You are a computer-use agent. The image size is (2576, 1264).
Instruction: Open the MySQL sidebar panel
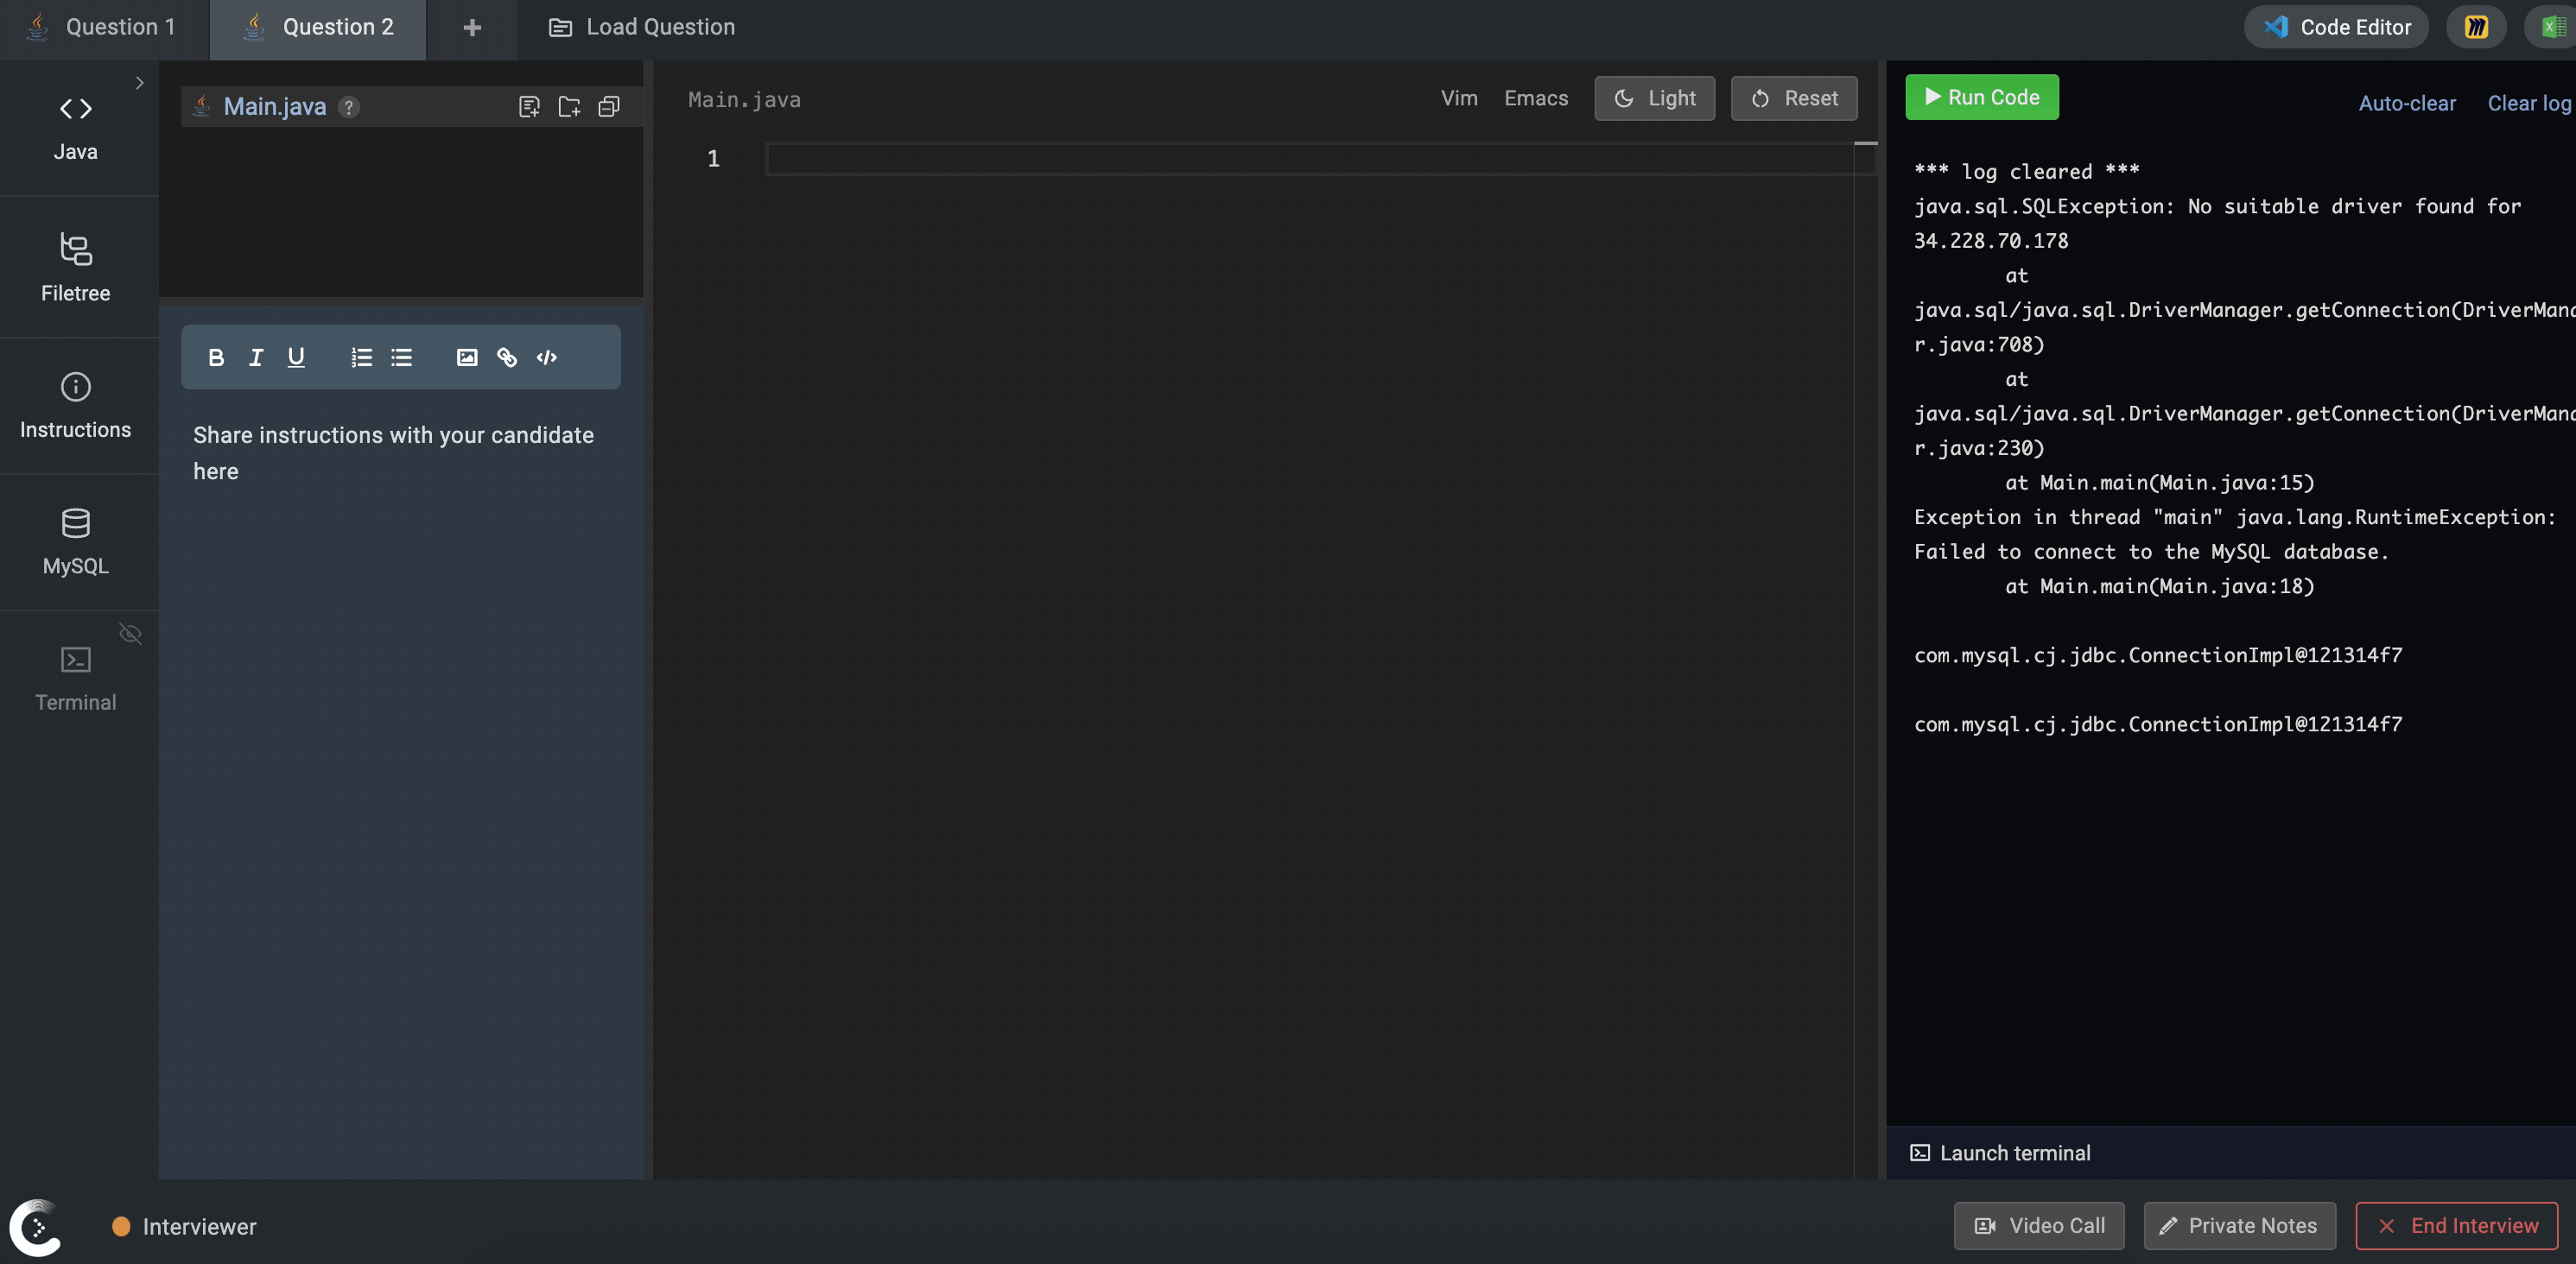coord(76,541)
